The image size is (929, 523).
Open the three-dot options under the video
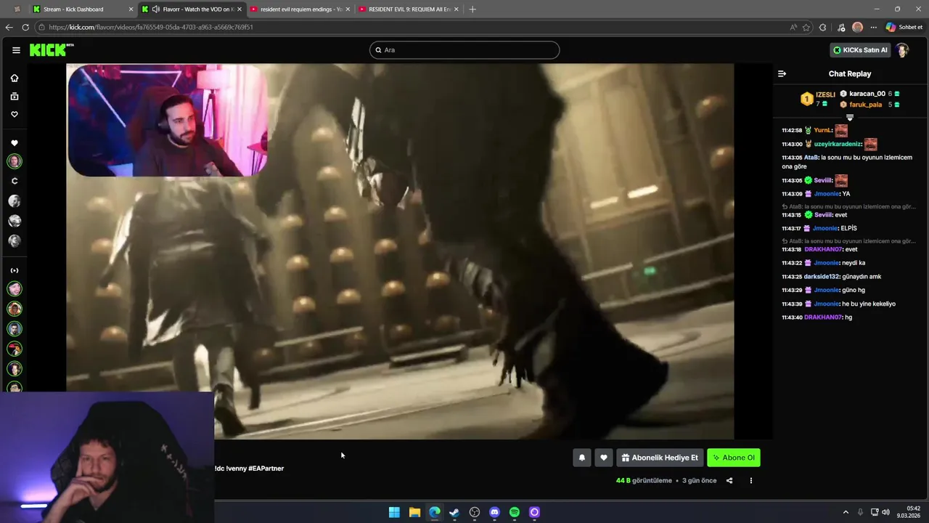tap(751, 480)
